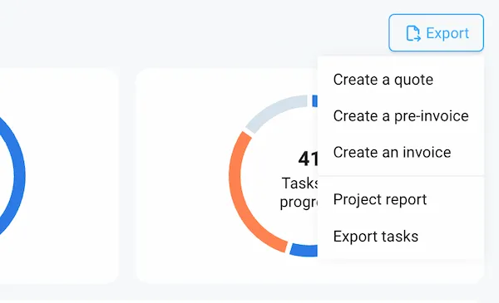
Task: Click the bold 41 number in donut
Action: coord(308,159)
